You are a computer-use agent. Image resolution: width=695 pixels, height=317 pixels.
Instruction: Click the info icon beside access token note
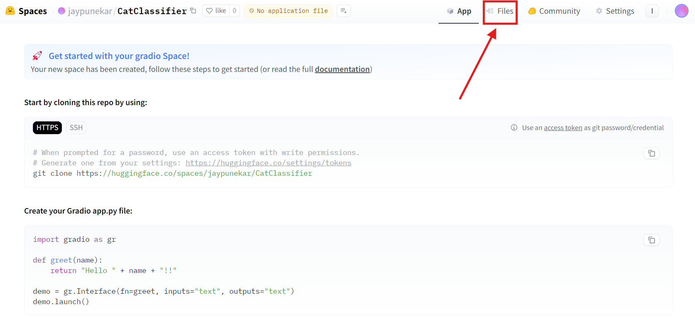click(514, 128)
